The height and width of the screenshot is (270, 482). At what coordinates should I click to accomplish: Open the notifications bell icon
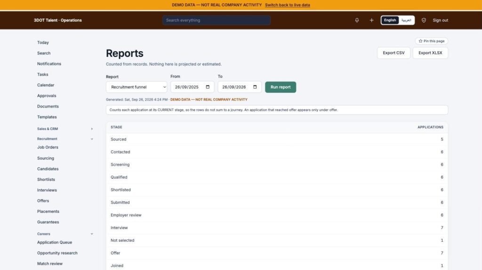pyautogui.click(x=357, y=20)
